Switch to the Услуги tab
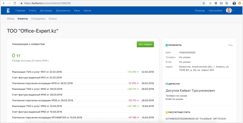Image resolution: width=243 pixels, height=123 pixels. click(x=53, y=19)
